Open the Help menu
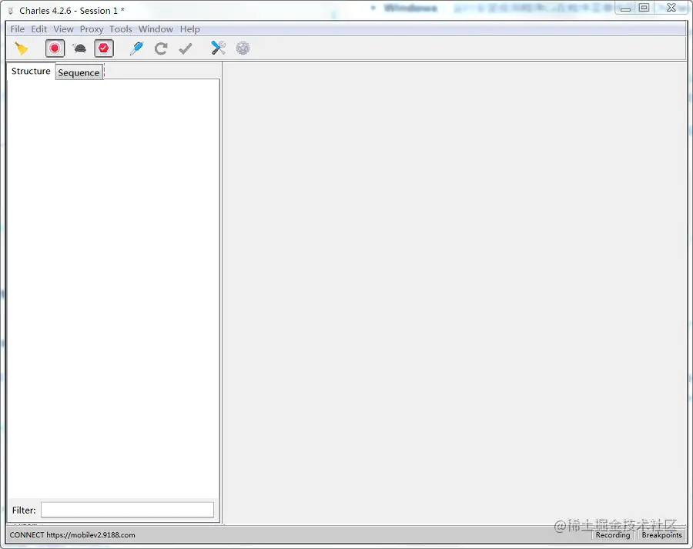 190,29
